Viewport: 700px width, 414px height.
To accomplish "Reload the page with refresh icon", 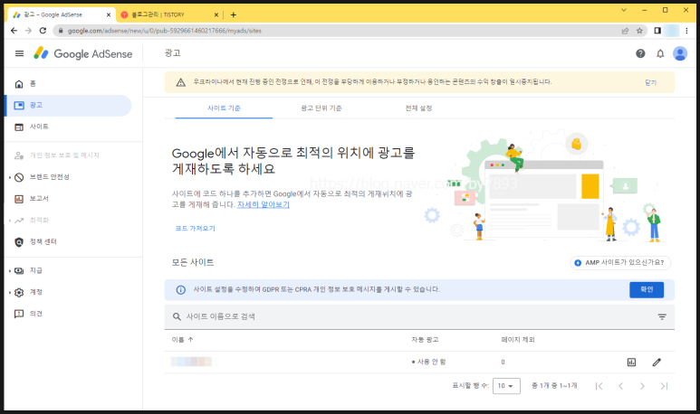I will (x=43, y=31).
